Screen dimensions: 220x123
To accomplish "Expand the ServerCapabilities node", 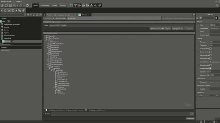I will click(x=47, y=59).
